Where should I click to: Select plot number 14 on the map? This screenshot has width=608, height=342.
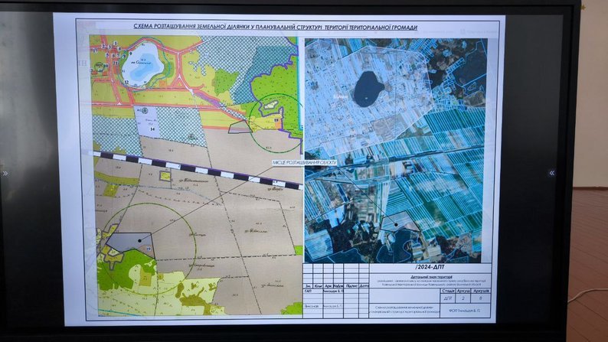pos(152,130)
